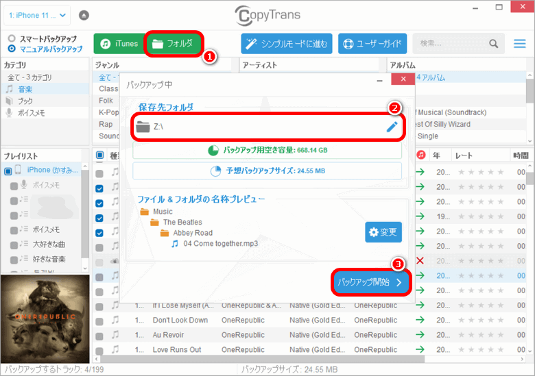The width and height of the screenshot is (535, 376).
Task: Open the hamburger menu icon
Action: click(x=520, y=44)
